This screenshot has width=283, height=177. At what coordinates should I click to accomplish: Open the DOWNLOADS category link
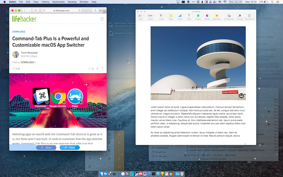coord(19,32)
